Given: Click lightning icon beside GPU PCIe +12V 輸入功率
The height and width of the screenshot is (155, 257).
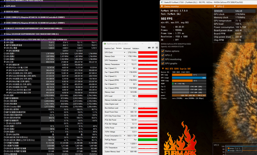Looking at the screenshot, I should point(7,67).
